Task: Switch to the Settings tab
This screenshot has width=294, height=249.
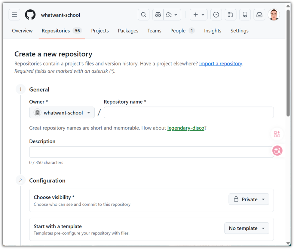Action: click(239, 31)
